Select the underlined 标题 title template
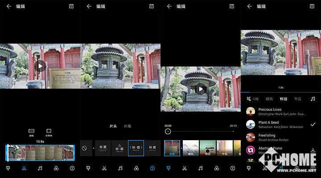This screenshot has width=321, height=178. [103, 148]
